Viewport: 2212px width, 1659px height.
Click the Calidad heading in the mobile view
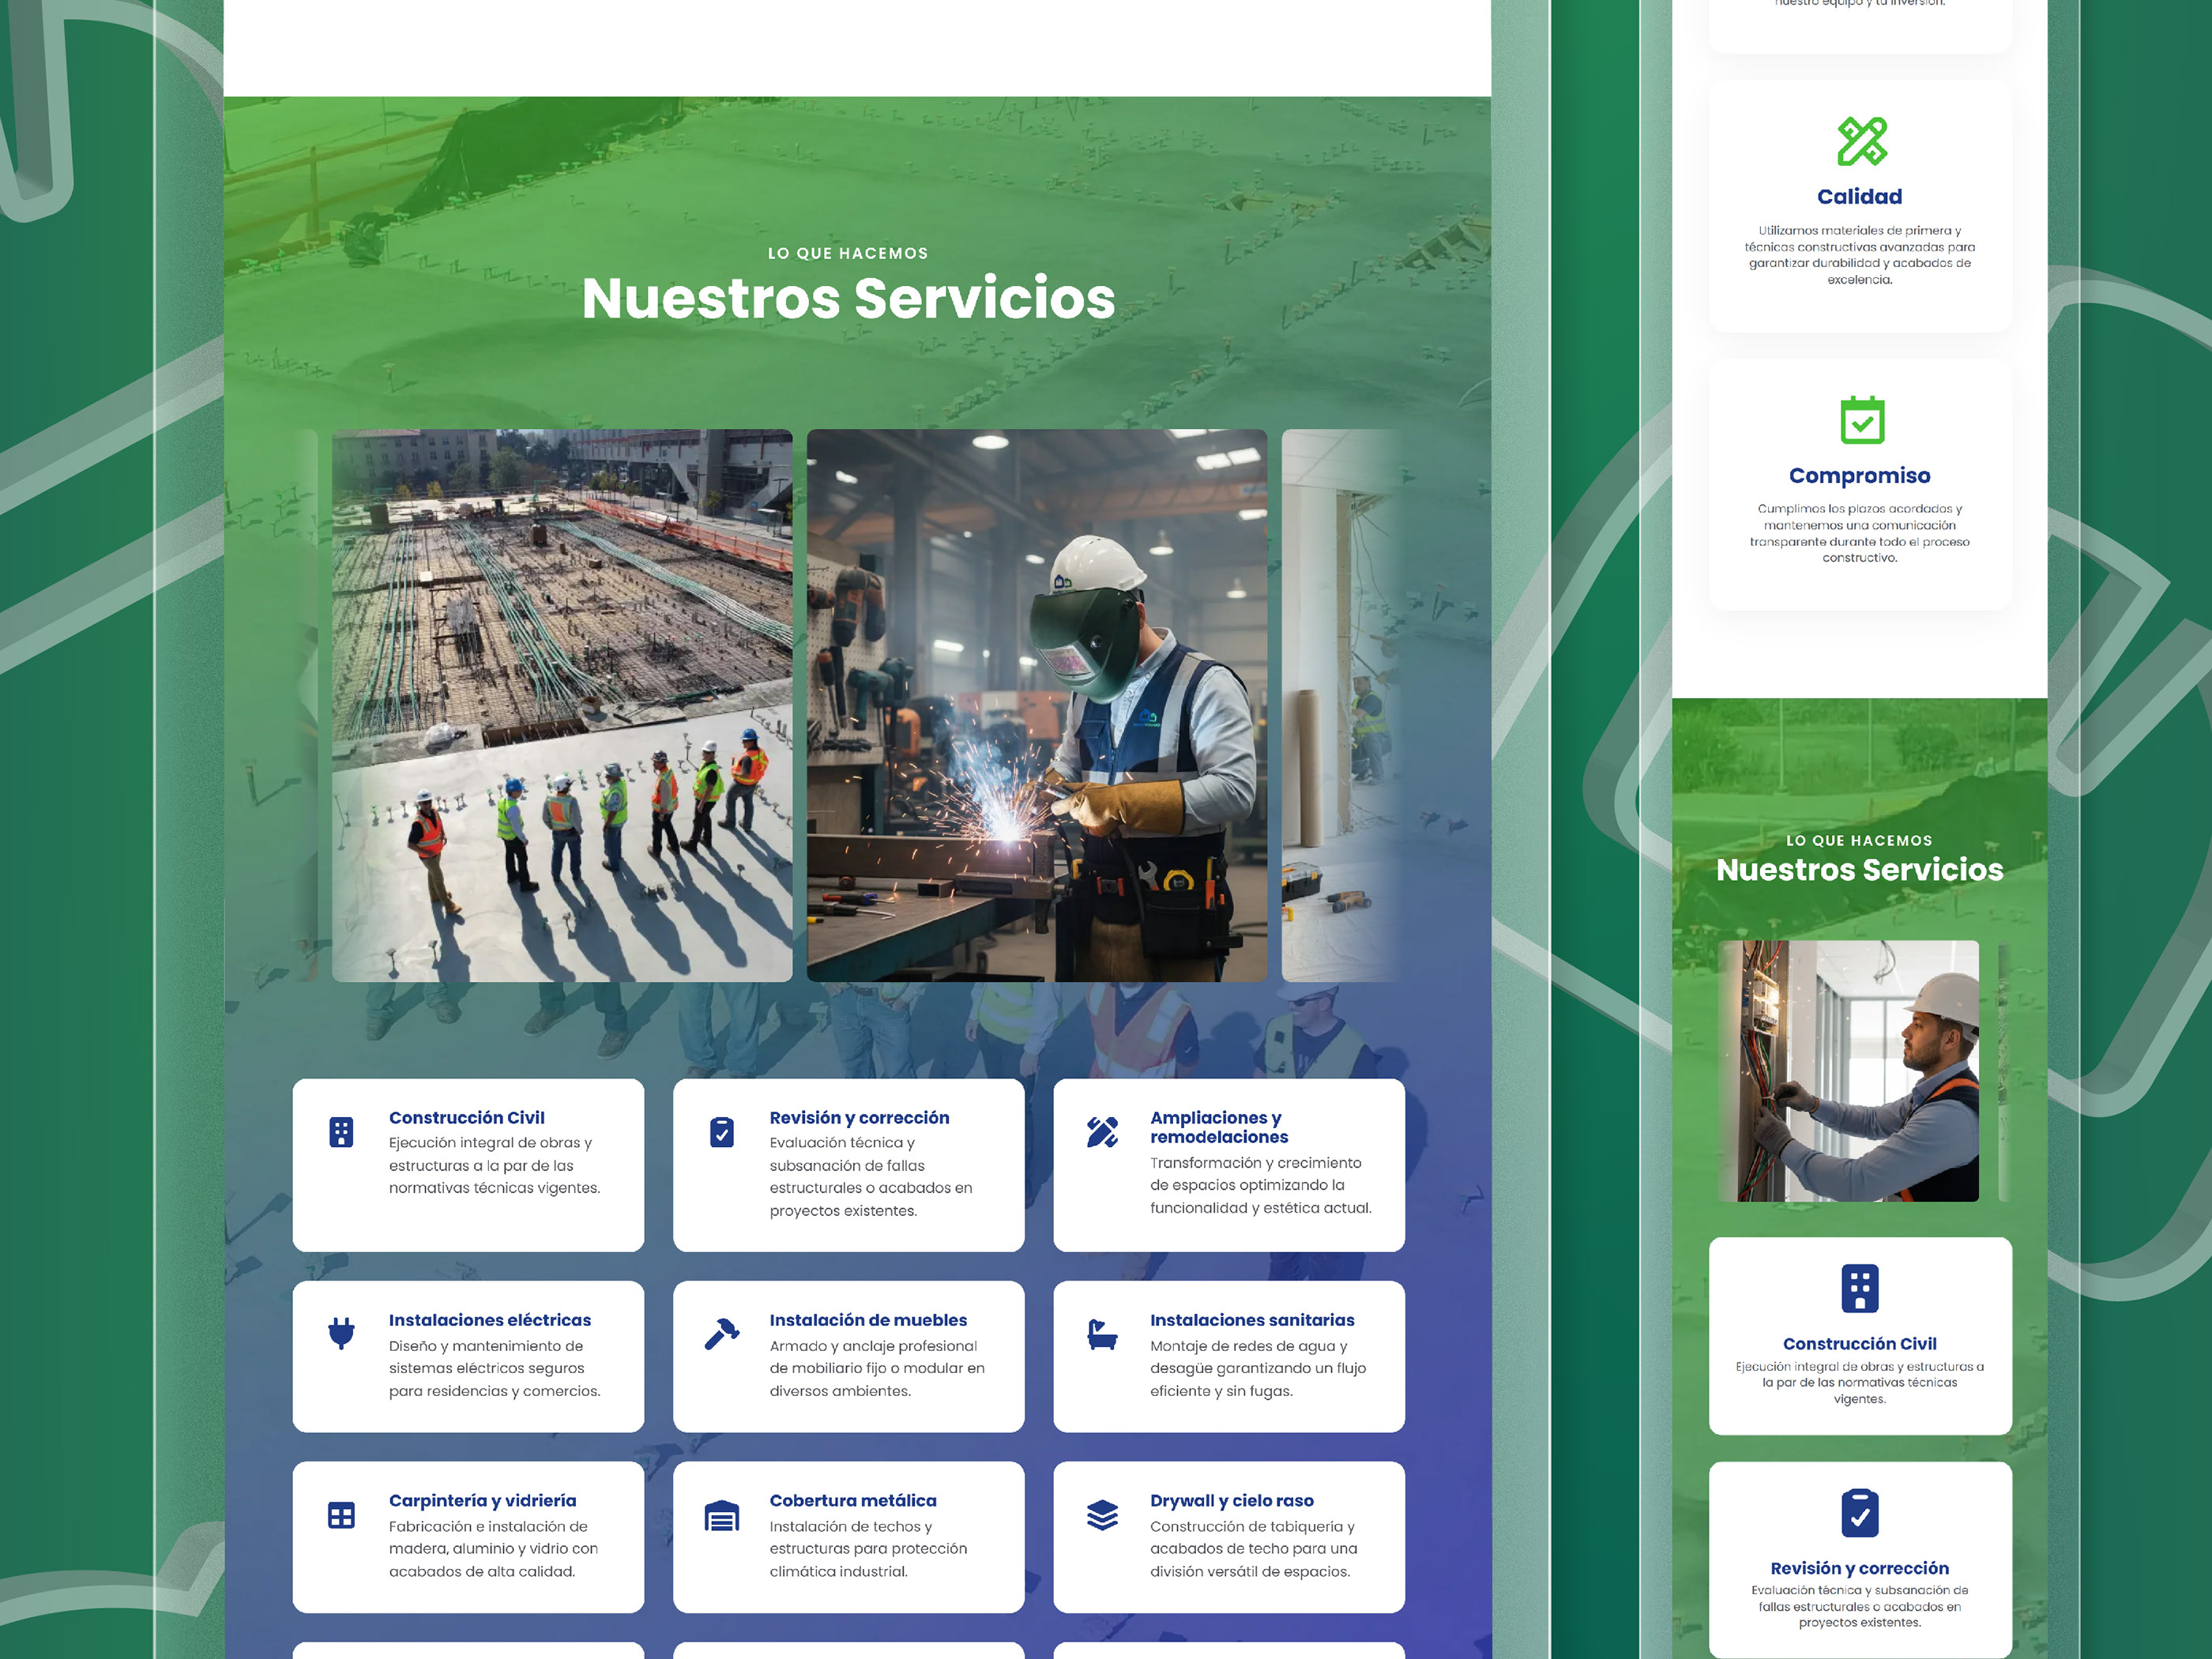click(x=1860, y=197)
